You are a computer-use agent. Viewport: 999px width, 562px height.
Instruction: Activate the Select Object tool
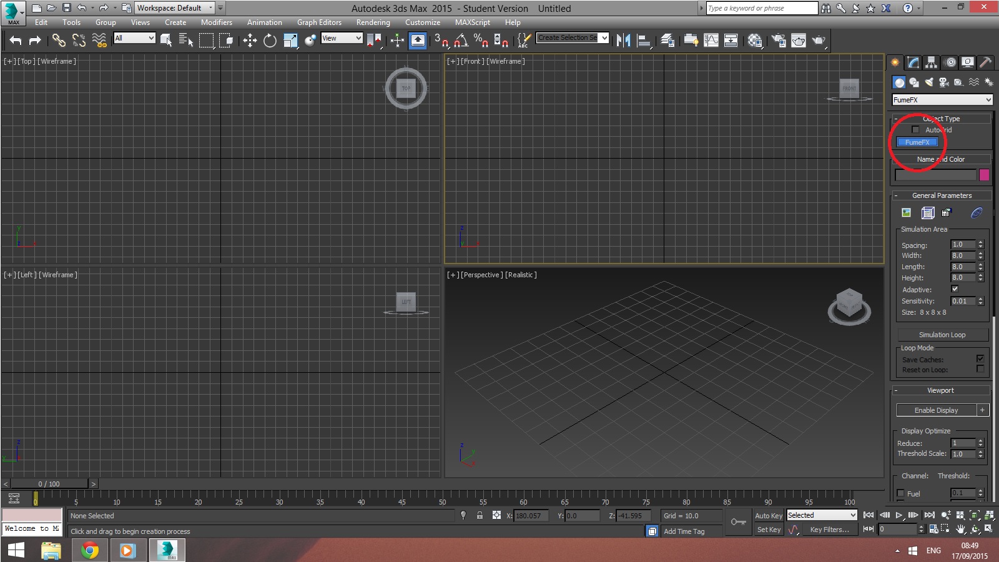point(166,41)
